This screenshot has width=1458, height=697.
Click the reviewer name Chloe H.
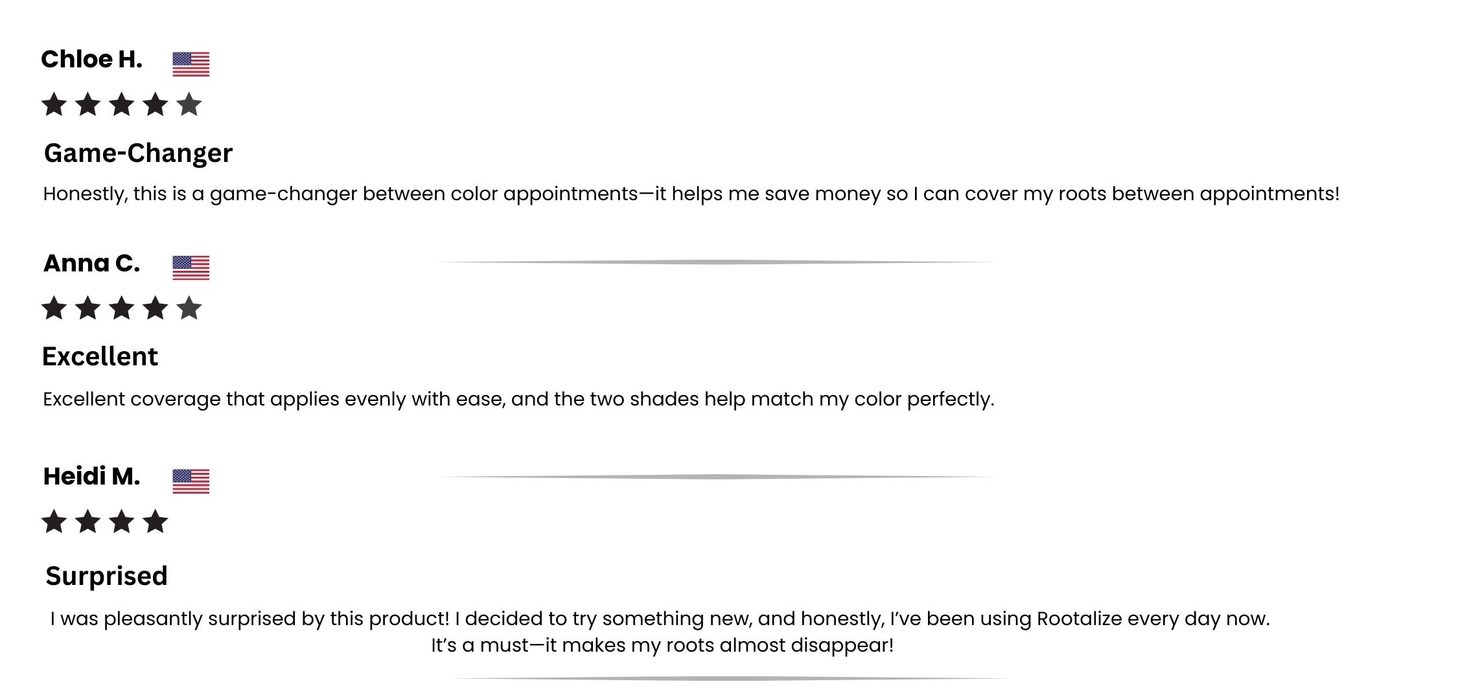[91, 60]
